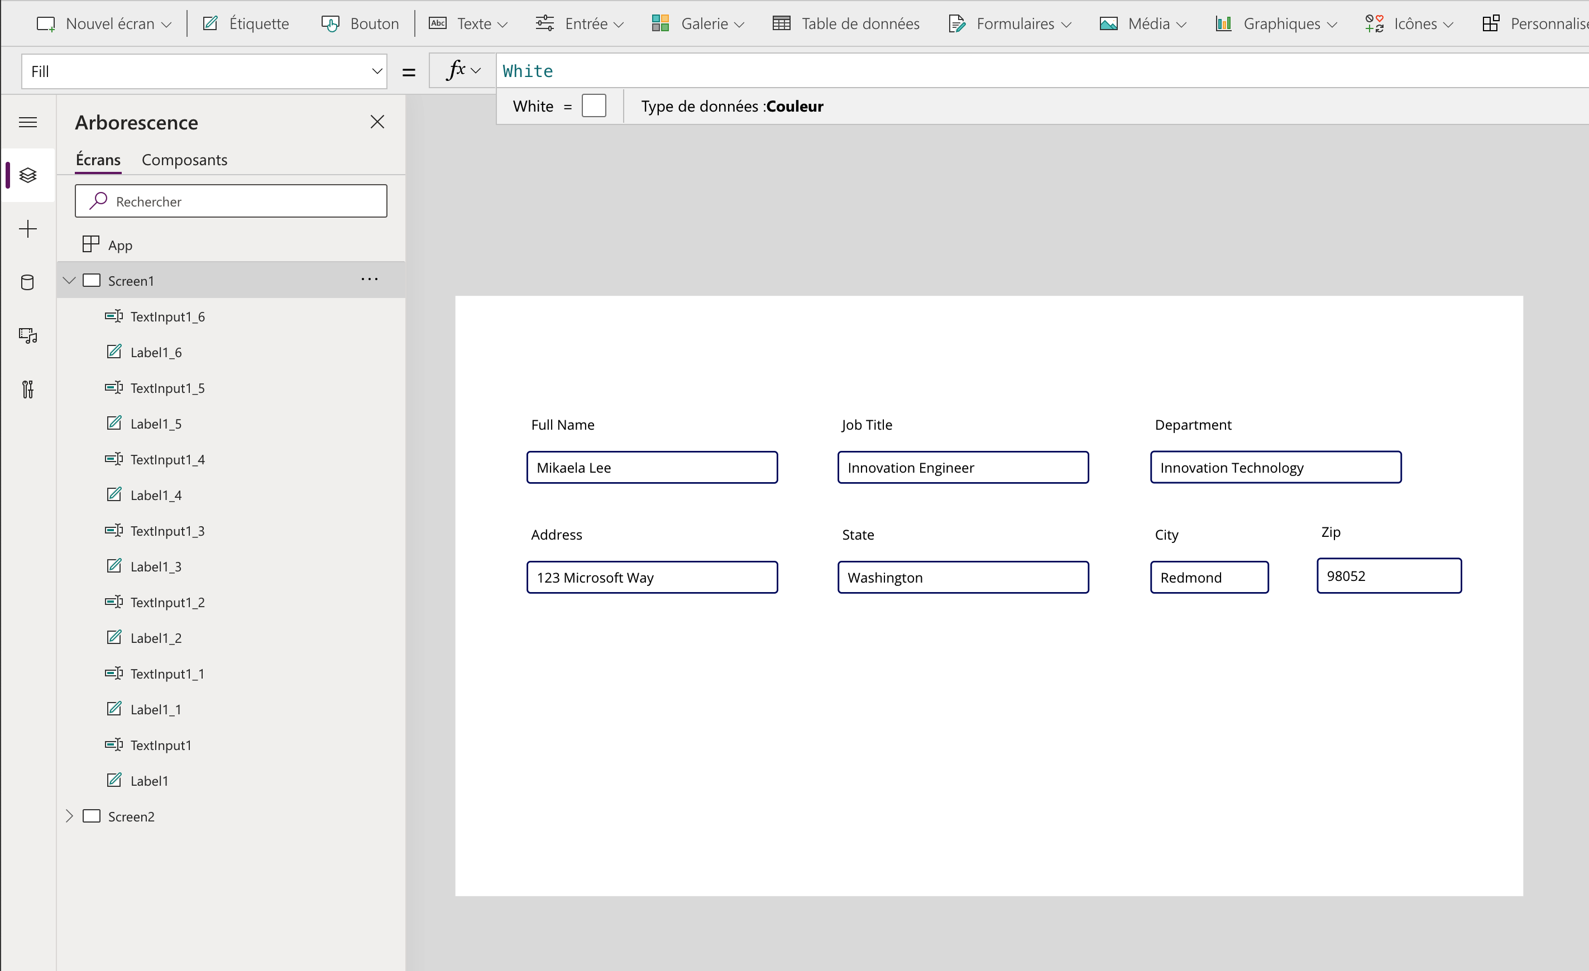This screenshot has width=1589, height=971.
Task: Select the Full Name label
Action: point(562,425)
